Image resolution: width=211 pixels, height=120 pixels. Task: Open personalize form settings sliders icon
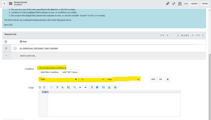pyautogui.click(x=180, y=4)
